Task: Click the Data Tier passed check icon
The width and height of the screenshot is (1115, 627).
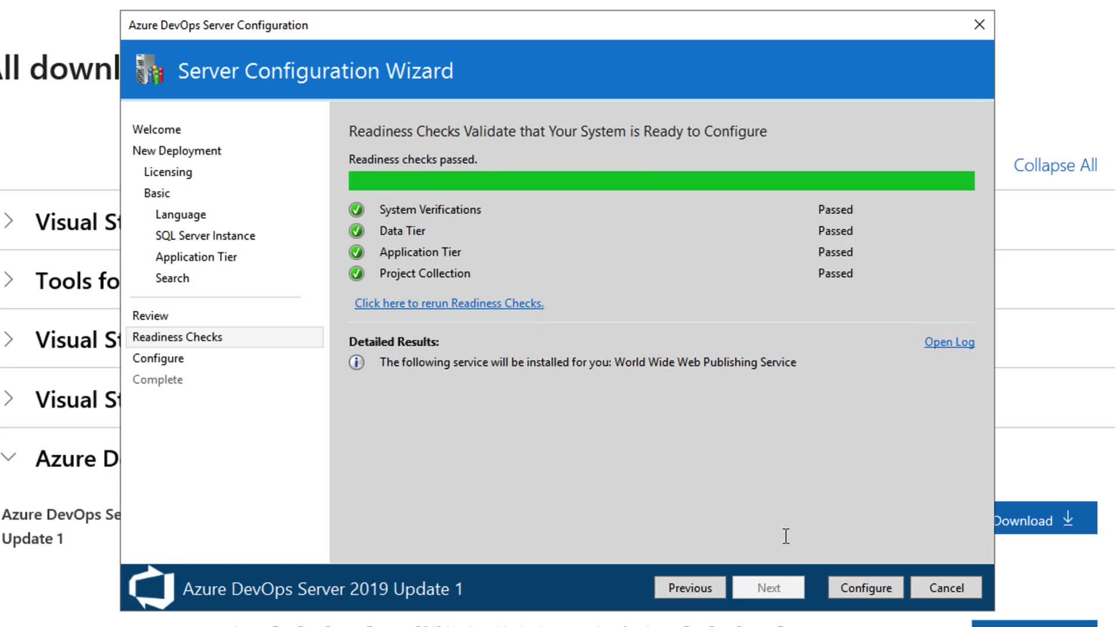Action: click(x=357, y=231)
